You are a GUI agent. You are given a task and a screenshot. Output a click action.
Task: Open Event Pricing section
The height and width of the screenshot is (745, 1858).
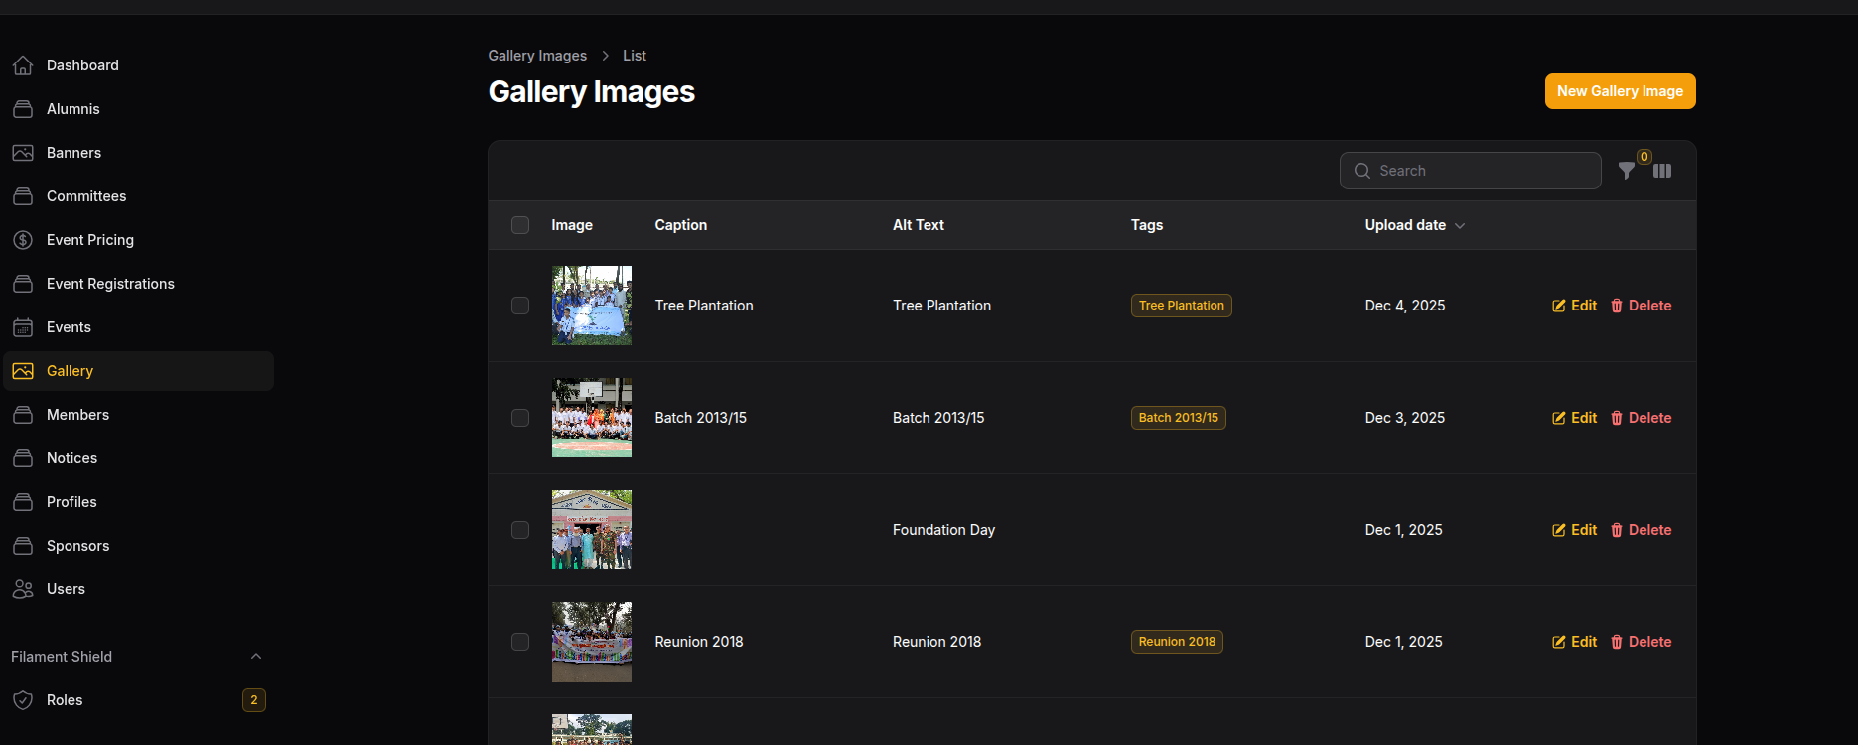(x=139, y=240)
